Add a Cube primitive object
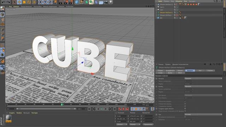Image resolution: width=226 pixels, height=127 pixels. pos(77,2)
